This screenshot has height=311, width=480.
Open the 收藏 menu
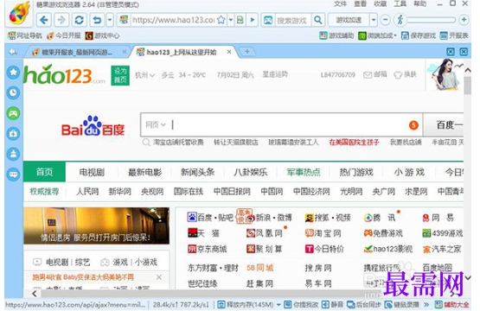coord(380,4)
